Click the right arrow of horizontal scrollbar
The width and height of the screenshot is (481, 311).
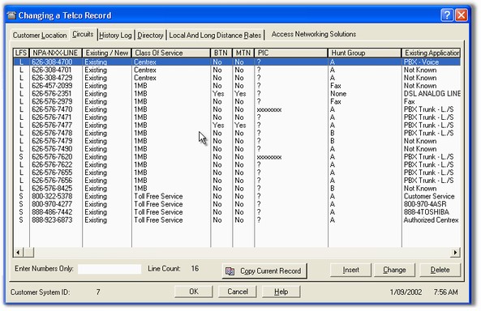tap(455, 252)
